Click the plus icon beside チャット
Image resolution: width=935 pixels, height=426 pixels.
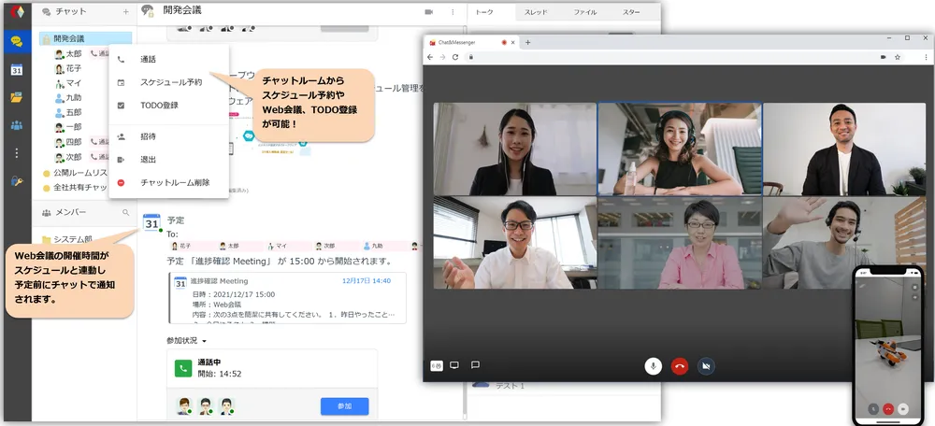[x=126, y=12]
